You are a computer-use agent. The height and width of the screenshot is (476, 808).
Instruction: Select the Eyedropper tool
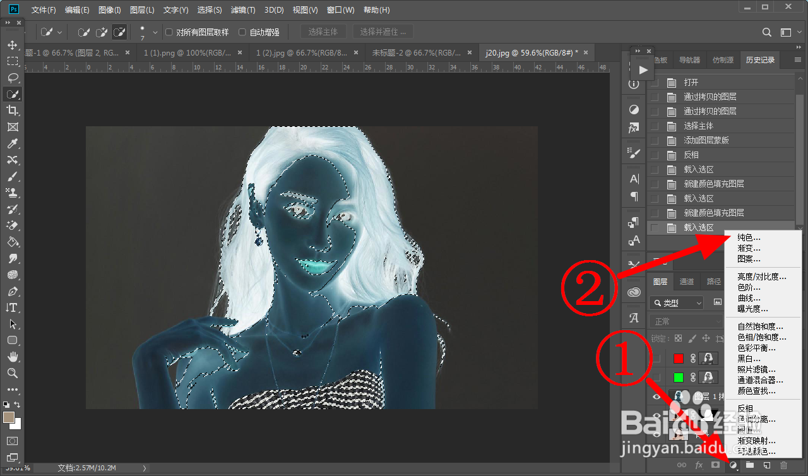coord(12,144)
